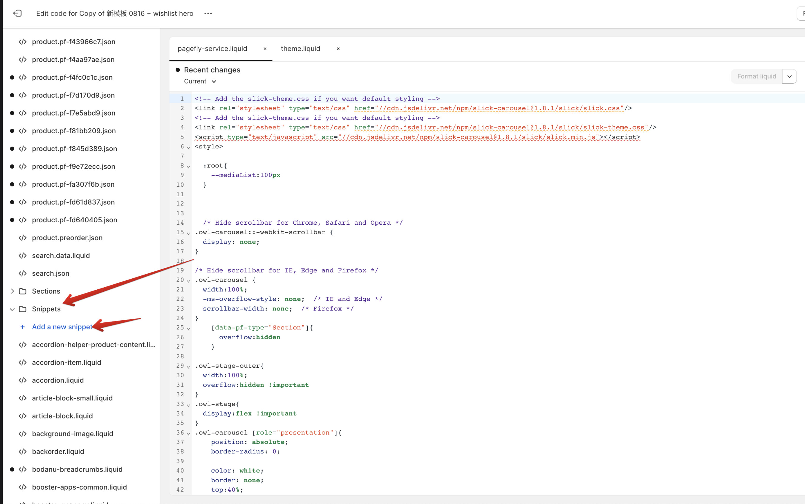This screenshot has height=504, width=805.
Task: Fold the .owl-carousel block at line 20
Action: click(188, 281)
